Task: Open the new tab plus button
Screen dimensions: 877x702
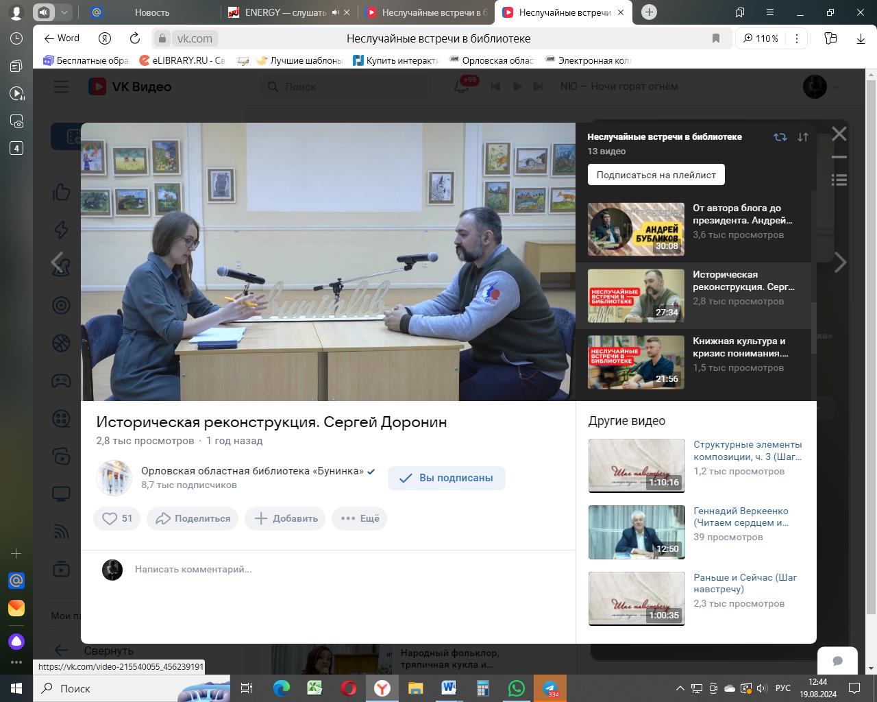Action: coord(649,12)
